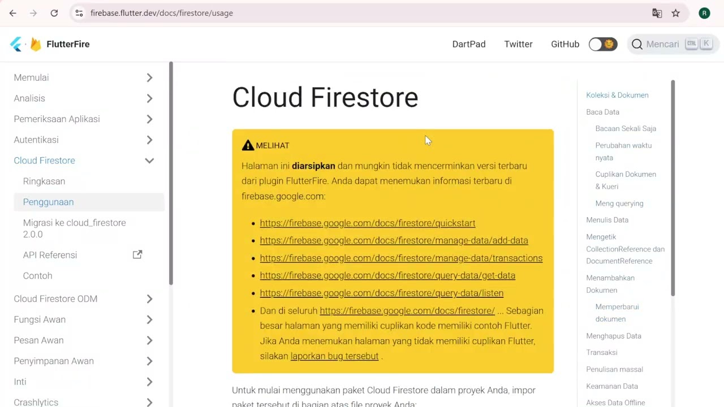Reload the page with refresh icon
The height and width of the screenshot is (407, 724).
(x=54, y=13)
